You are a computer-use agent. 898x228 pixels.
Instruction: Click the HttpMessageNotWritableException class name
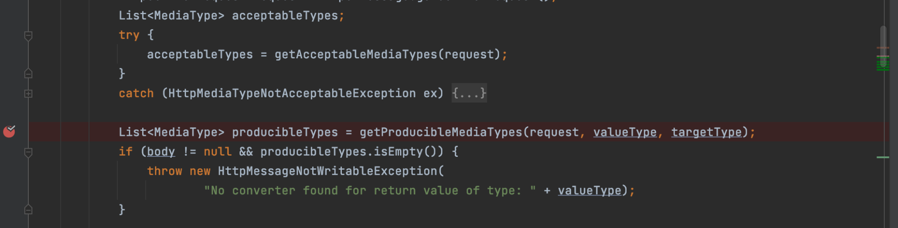coord(328,171)
